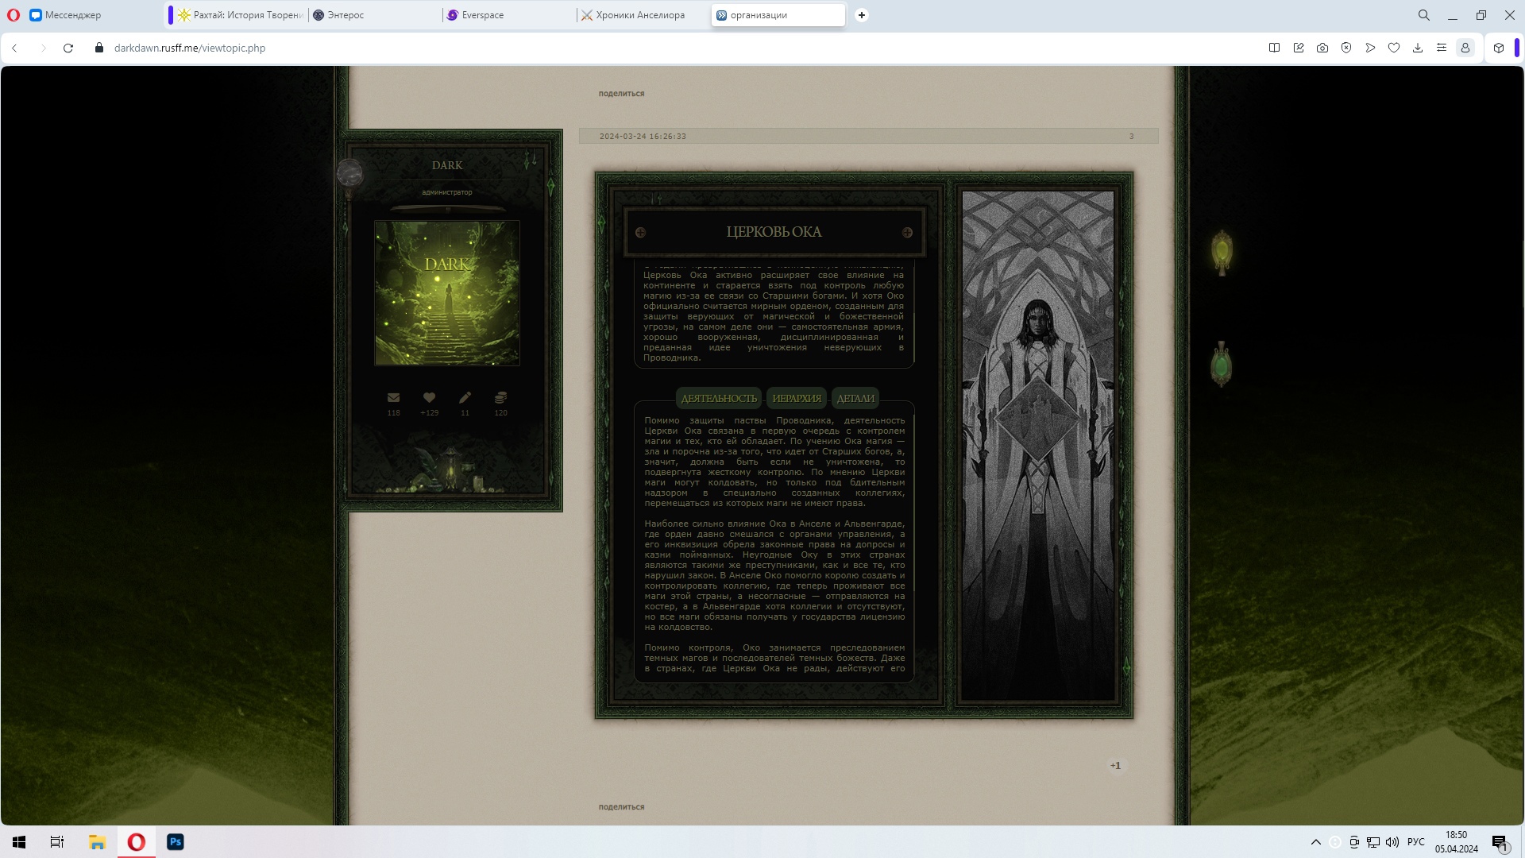
Task: Open the snapshot camera tool
Action: [x=1322, y=48]
